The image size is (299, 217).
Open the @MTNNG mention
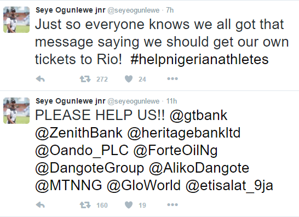[x=68, y=185]
